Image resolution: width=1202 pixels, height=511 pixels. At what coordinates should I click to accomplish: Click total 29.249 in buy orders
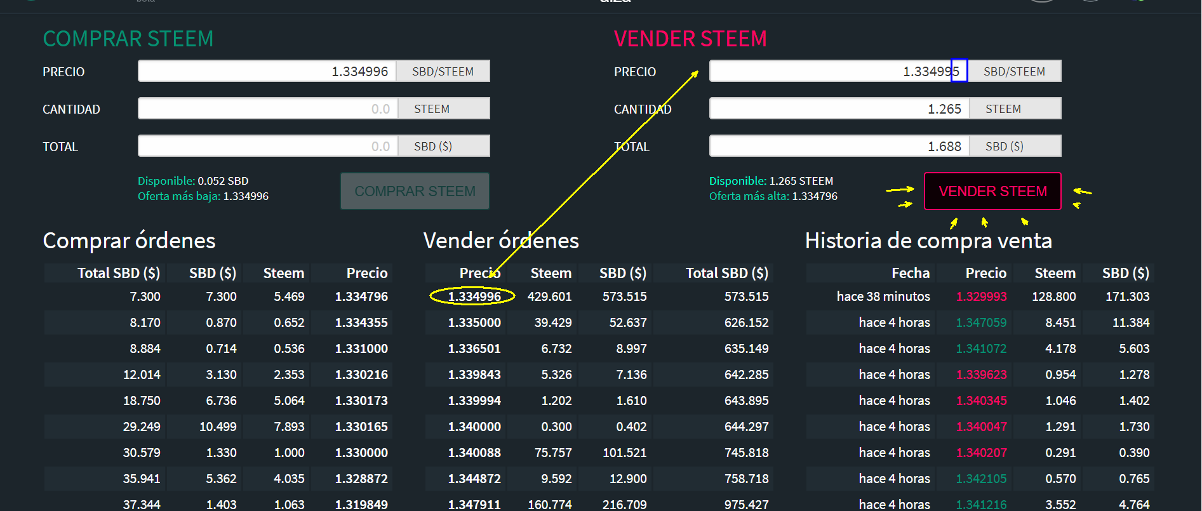tap(142, 427)
